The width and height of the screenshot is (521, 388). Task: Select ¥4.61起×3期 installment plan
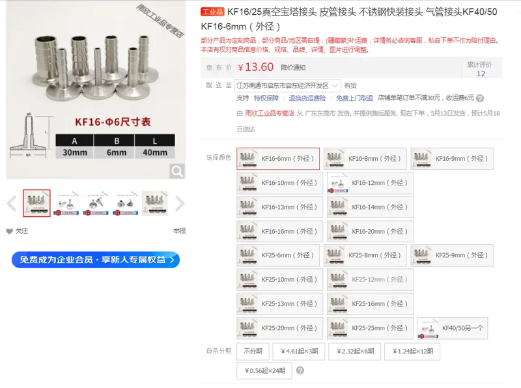[299, 352]
